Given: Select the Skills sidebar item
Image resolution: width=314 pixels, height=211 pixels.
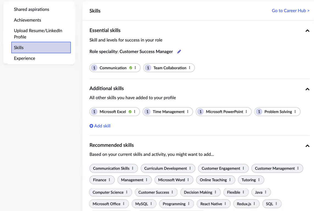Looking at the screenshot, I should point(41,48).
